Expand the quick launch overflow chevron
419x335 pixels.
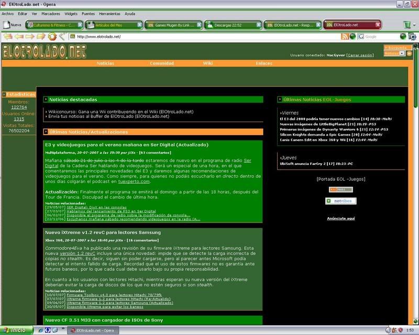[63, 329]
